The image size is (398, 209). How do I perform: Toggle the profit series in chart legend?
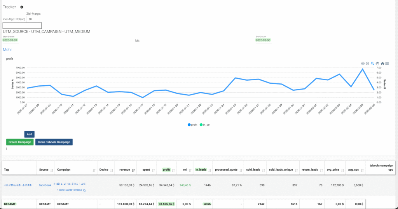point(193,124)
